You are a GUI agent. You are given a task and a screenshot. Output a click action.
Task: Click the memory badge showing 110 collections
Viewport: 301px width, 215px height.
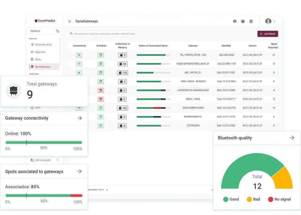123,73
